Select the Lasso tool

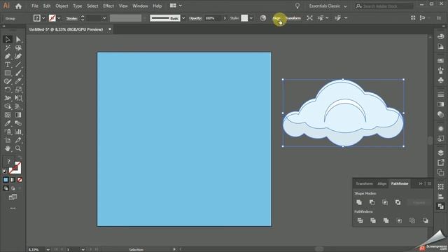point(18,48)
